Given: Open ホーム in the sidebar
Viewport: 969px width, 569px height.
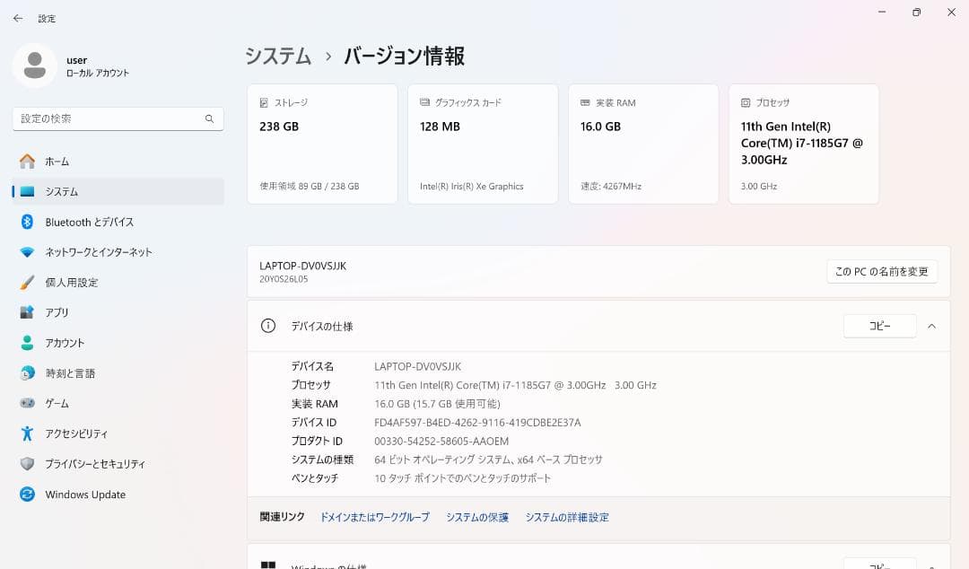Looking at the screenshot, I should (57, 161).
